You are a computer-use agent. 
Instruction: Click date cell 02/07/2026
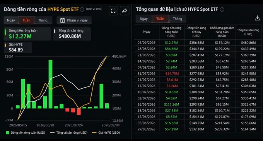pyautogui.click(x=147, y=98)
